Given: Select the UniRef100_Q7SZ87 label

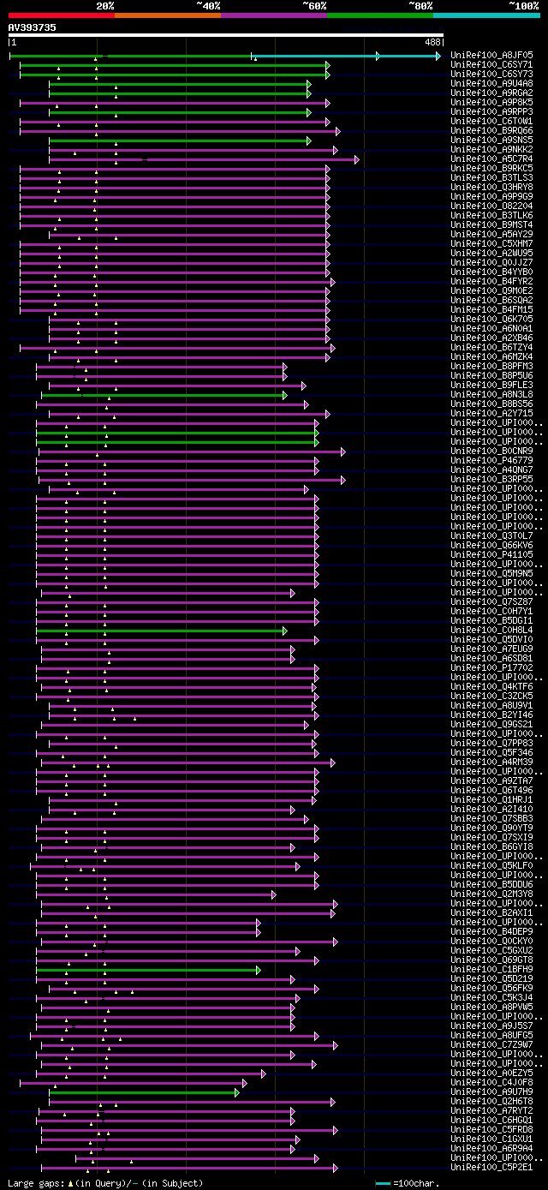Looking at the screenshot, I should click(x=491, y=602).
